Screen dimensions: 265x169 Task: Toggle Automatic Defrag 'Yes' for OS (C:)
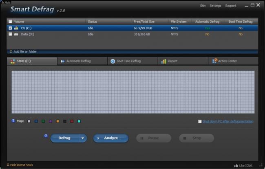[208, 28]
